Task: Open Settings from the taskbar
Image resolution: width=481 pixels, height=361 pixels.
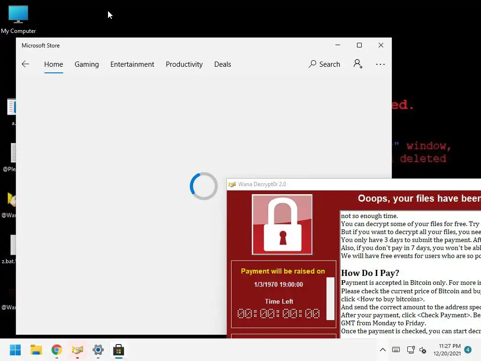Action: pyautogui.click(x=98, y=350)
